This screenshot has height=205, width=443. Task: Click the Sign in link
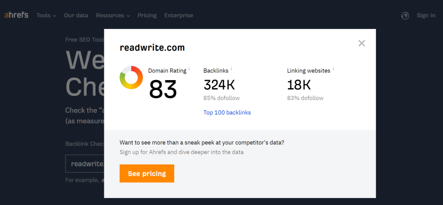pyautogui.click(x=426, y=15)
